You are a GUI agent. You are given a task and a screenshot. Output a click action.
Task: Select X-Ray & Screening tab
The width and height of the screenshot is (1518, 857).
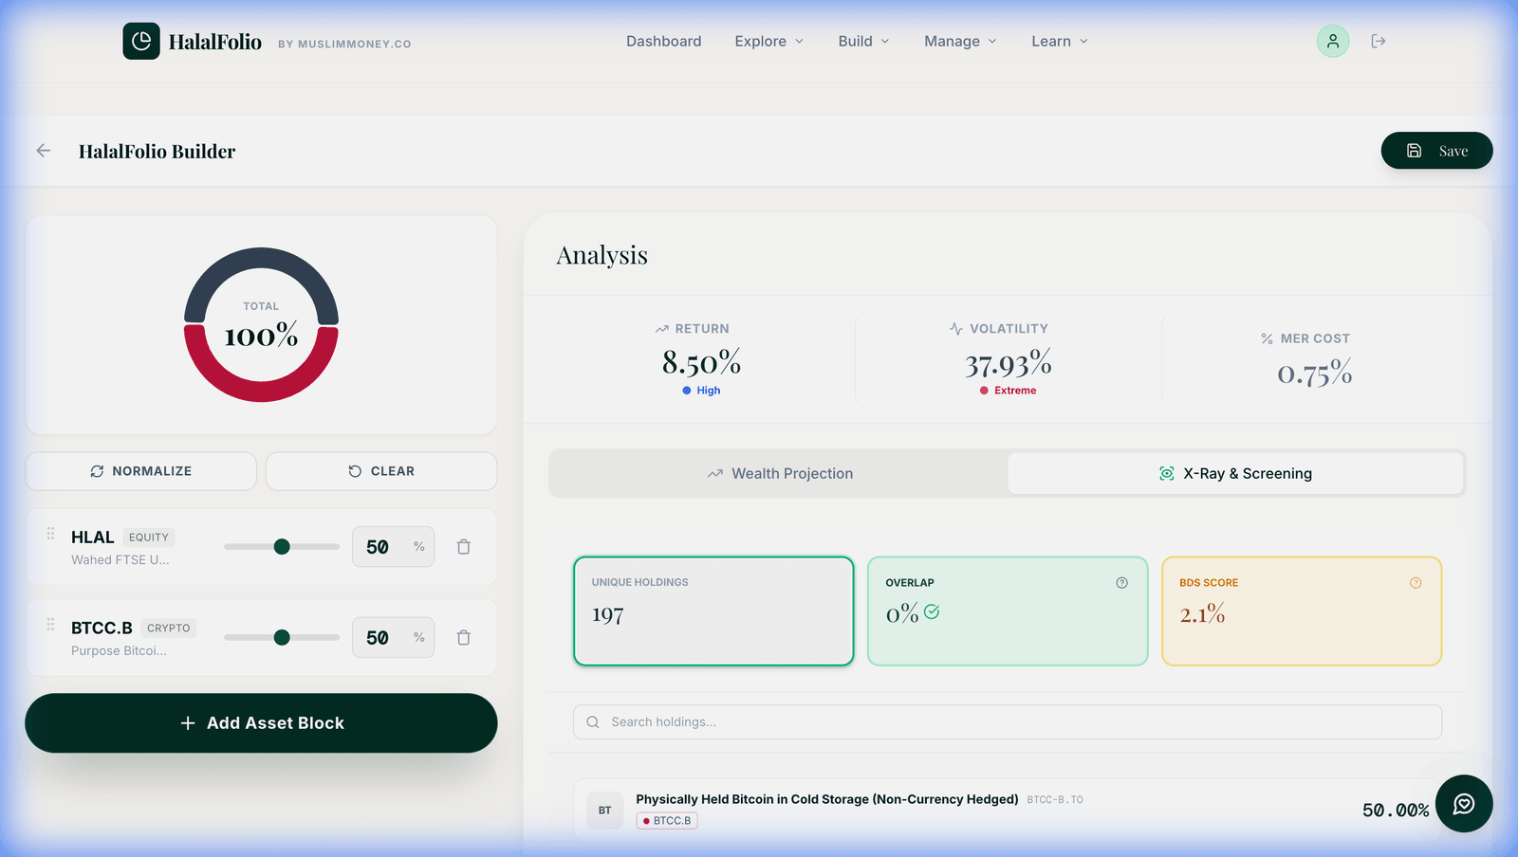tap(1235, 473)
